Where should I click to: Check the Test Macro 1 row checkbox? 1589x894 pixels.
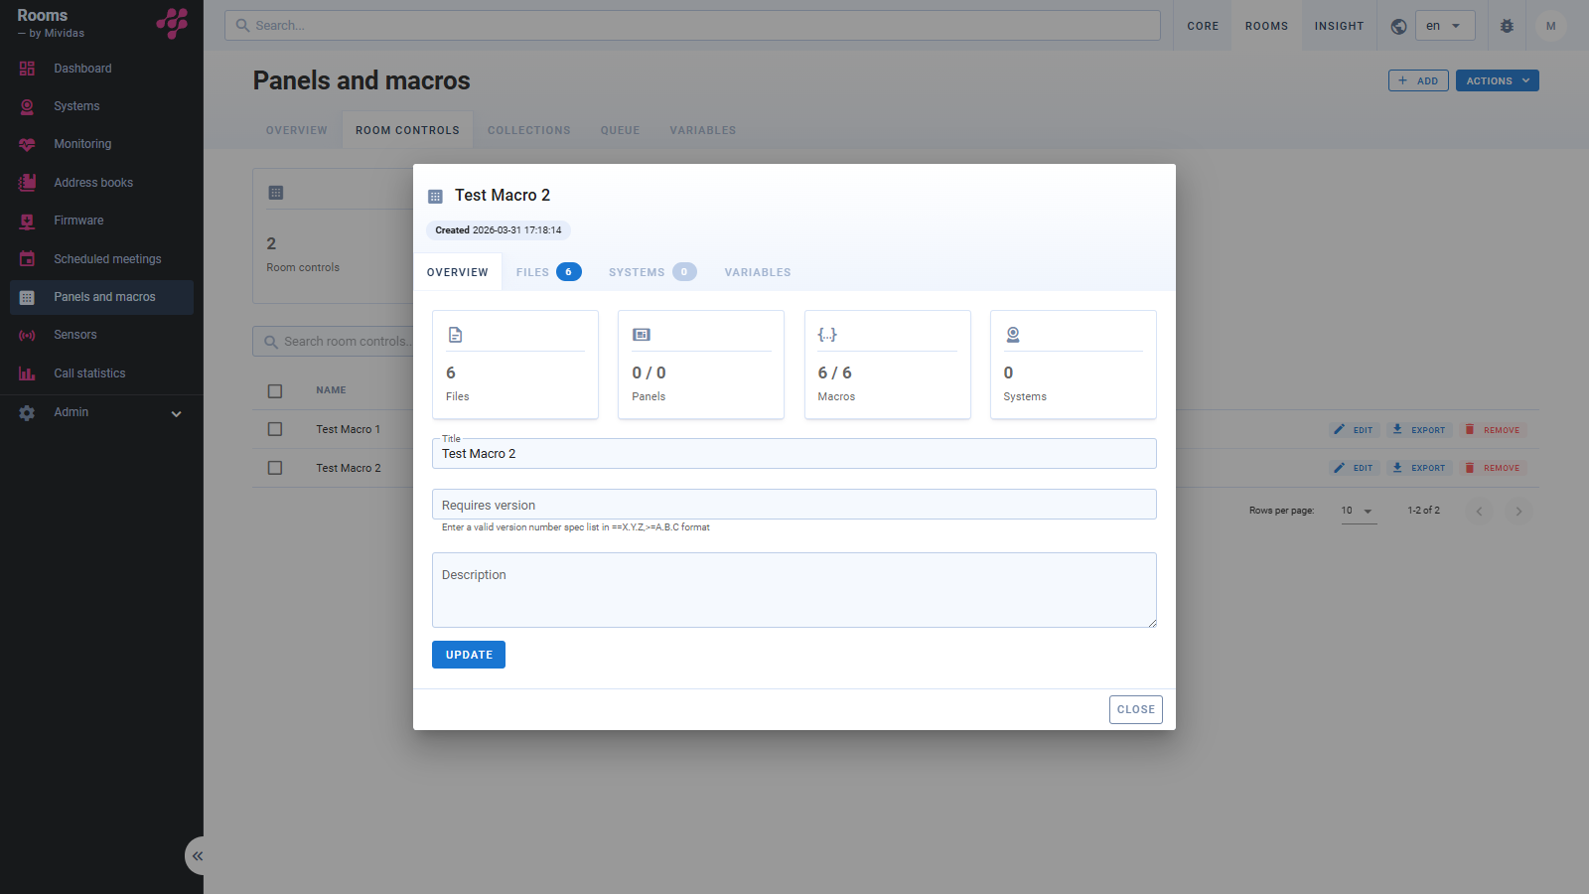(x=275, y=429)
